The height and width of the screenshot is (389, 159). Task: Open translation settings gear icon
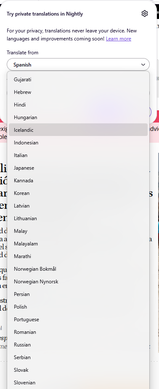click(x=145, y=13)
